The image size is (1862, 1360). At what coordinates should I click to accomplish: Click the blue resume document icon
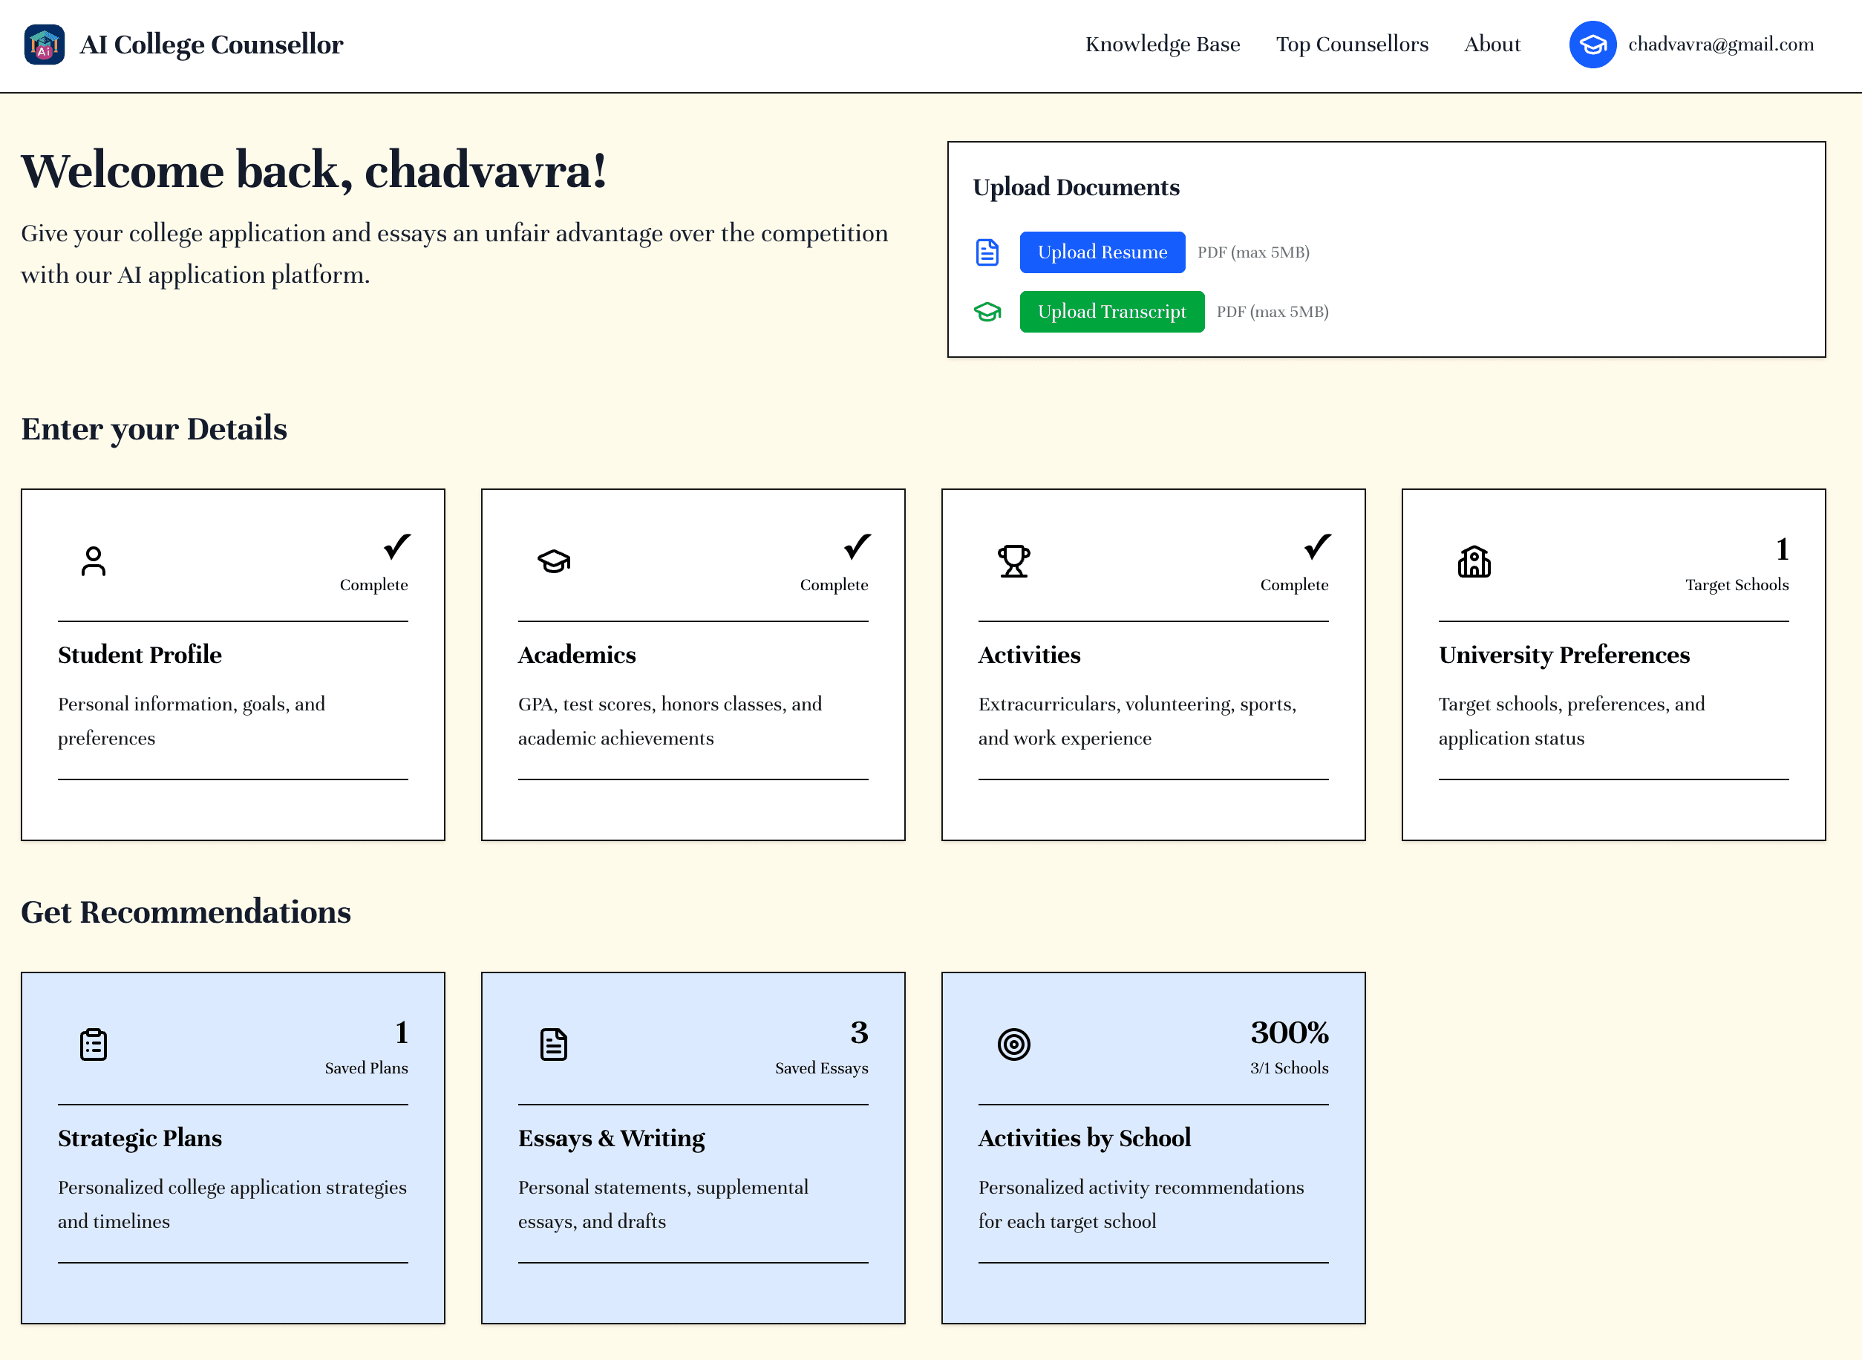click(x=987, y=252)
